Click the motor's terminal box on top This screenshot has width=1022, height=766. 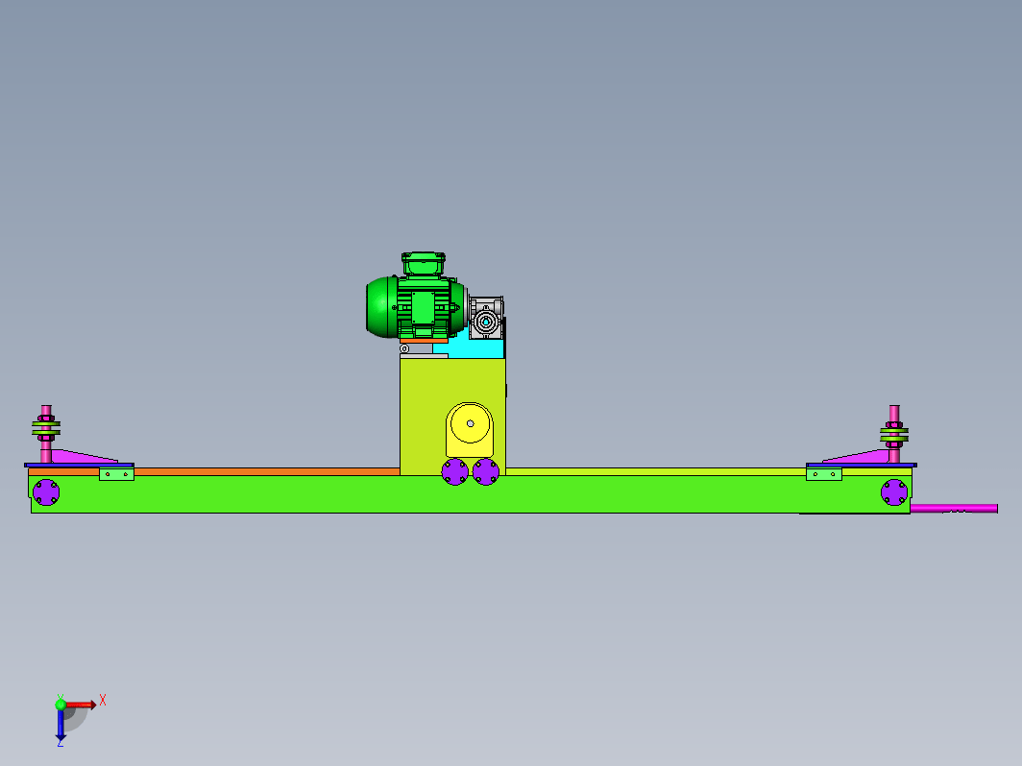pos(423,263)
